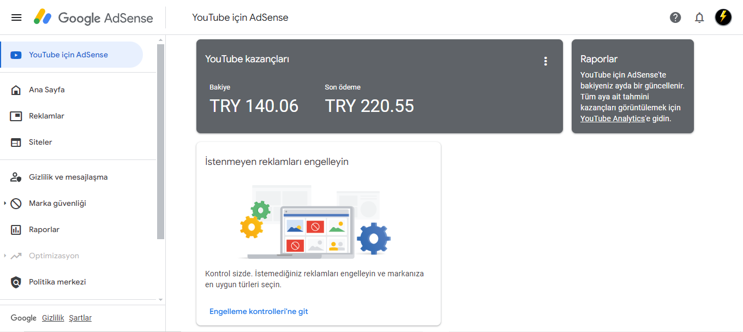Click the Politika merkezi shield icon
The height and width of the screenshot is (332, 743).
point(16,282)
